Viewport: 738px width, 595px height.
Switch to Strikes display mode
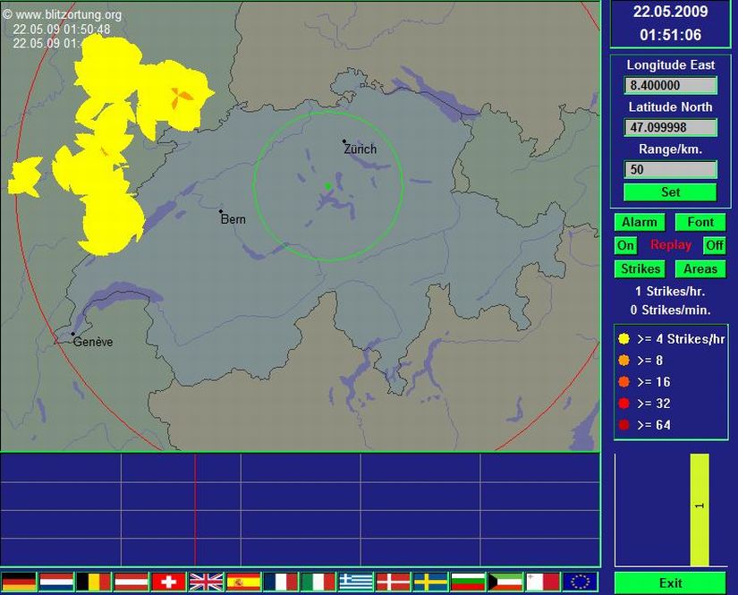click(640, 268)
